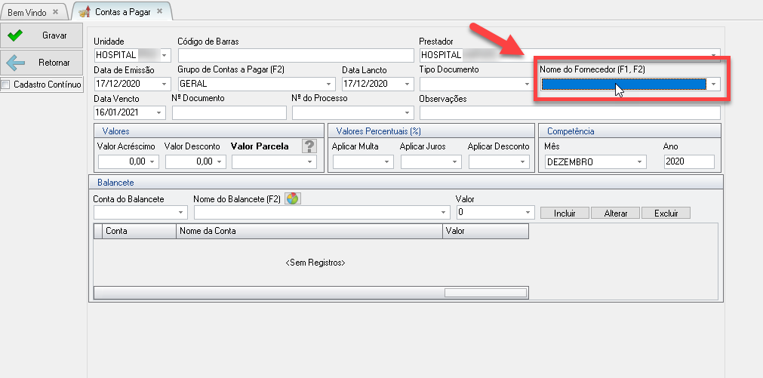The width and height of the screenshot is (763, 378).
Task: Switch to the Bem Vindo tab
Action: coord(27,11)
